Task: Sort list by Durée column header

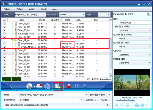Action: click(42, 20)
